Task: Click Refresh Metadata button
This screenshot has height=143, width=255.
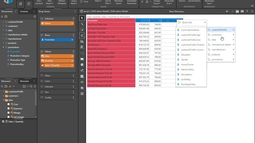Action: click(62, 2)
